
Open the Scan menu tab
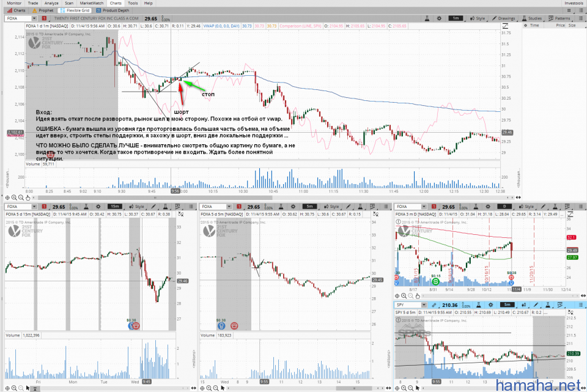[x=69, y=3]
